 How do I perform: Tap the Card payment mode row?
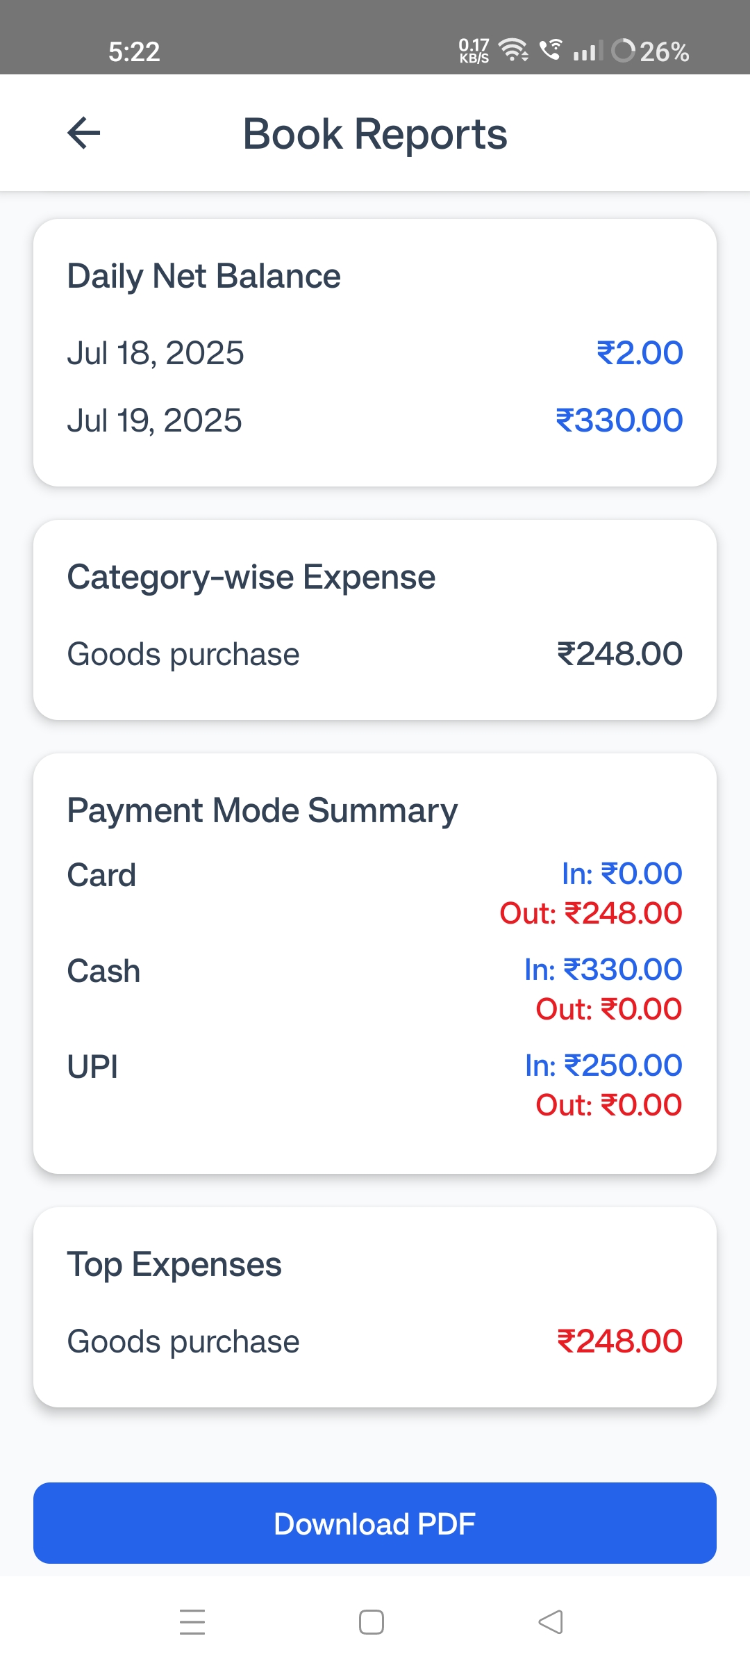pos(375,893)
